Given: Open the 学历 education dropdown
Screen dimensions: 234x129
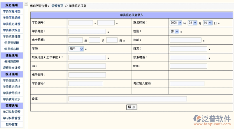Looking at the screenshot, I should 76,49.
